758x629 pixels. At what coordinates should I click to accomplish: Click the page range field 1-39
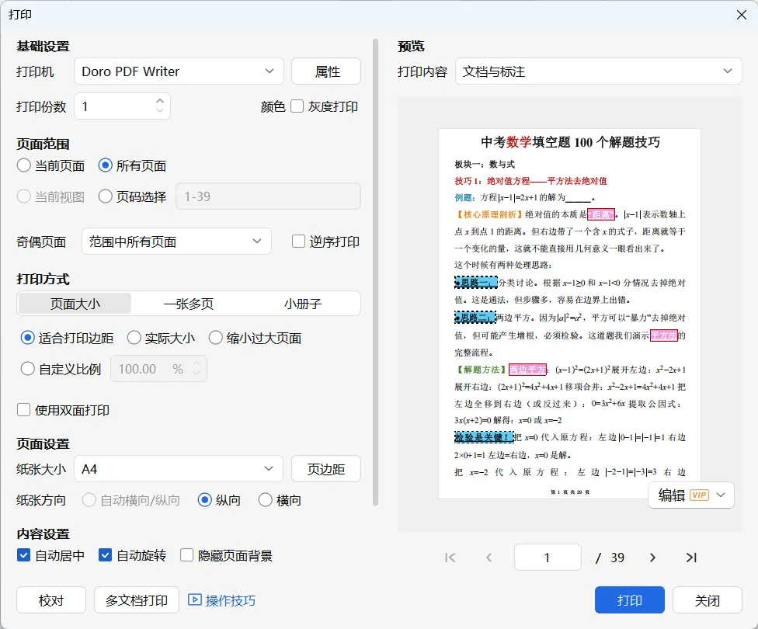[x=268, y=196]
